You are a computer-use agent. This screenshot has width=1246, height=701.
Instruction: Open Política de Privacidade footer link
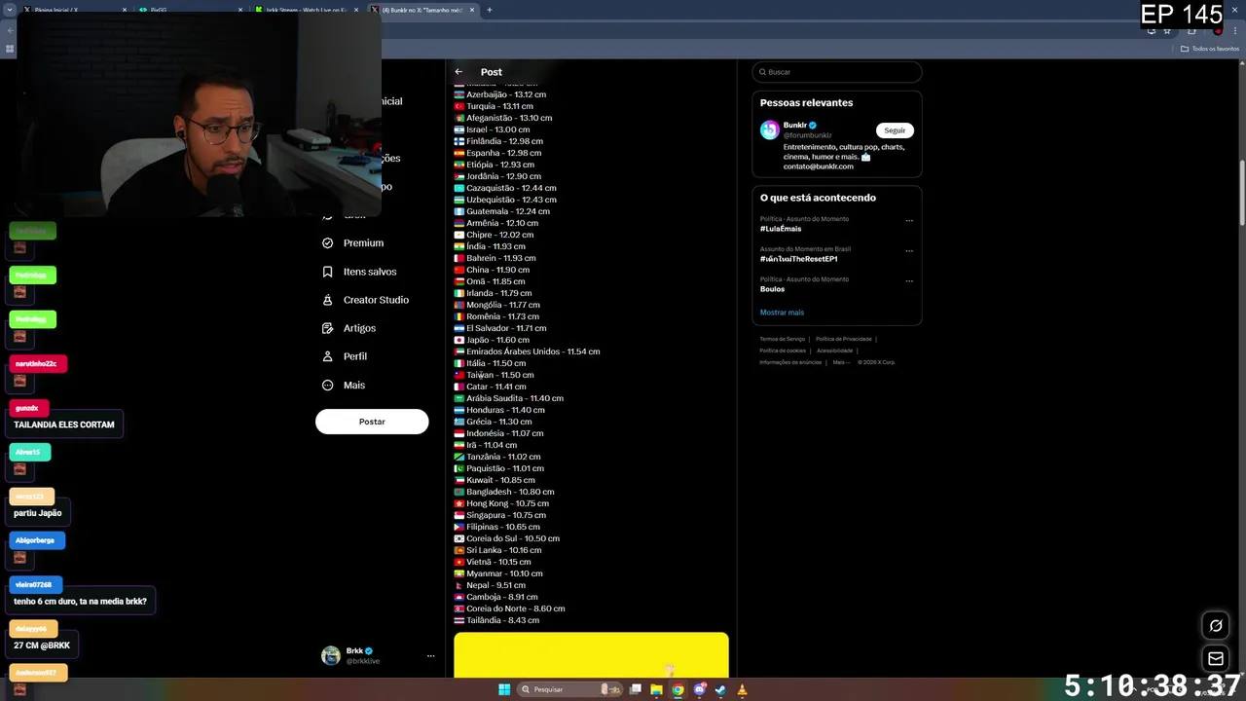tap(843, 339)
